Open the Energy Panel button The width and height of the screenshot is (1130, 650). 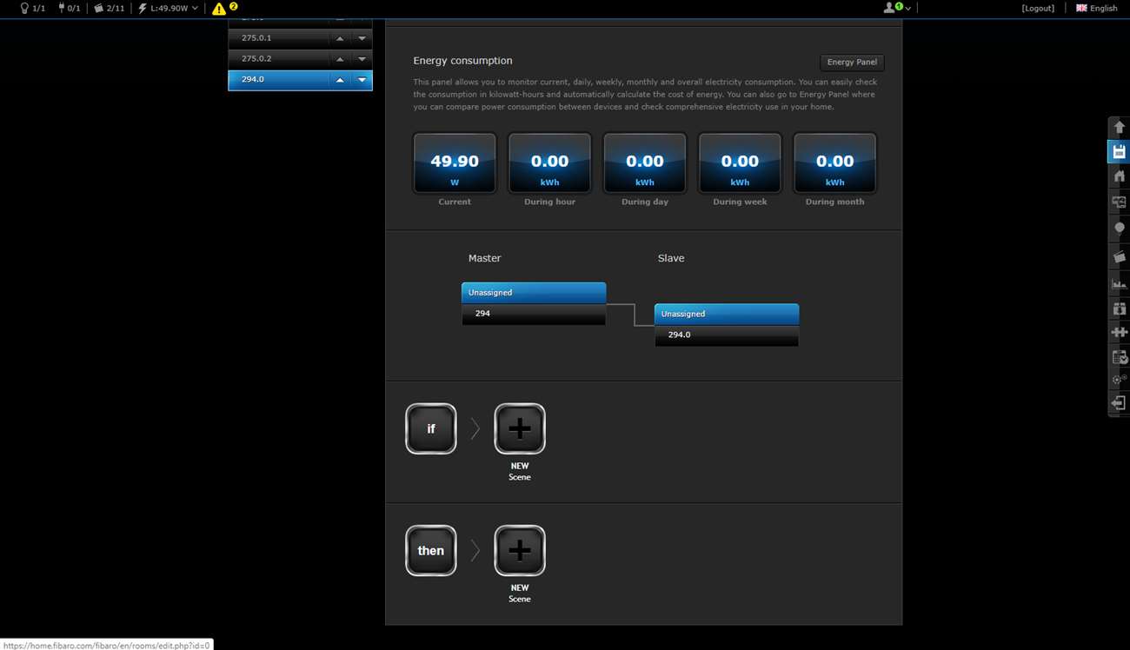tap(851, 63)
